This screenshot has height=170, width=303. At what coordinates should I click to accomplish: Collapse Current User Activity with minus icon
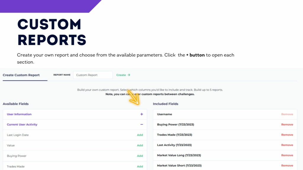[x=142, y=125]
